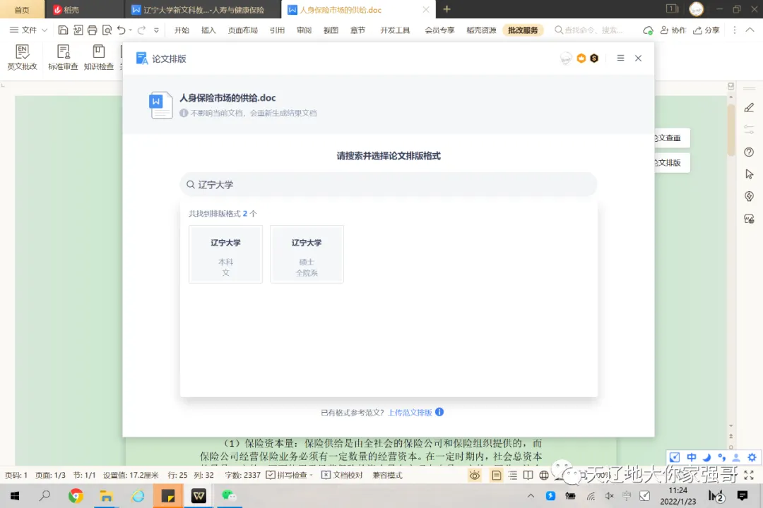Click the 辽宁大学 search field in dialog

click(389, 185)
